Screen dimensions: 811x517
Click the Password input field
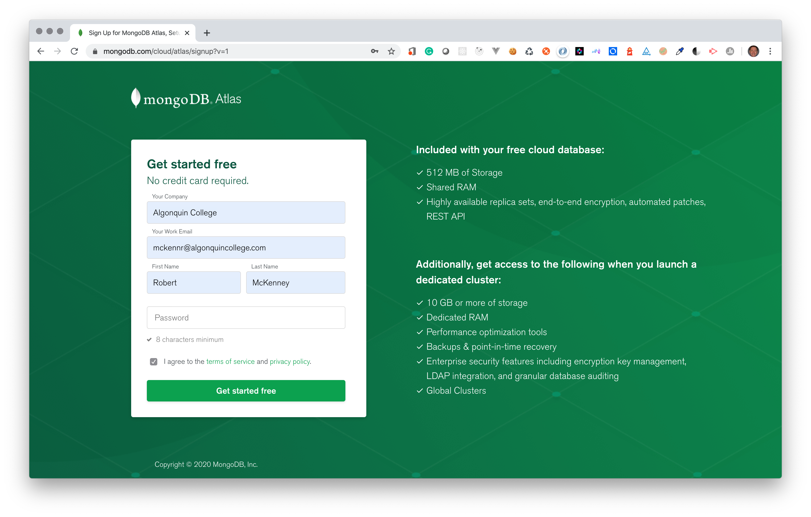(x=246, y=318)
